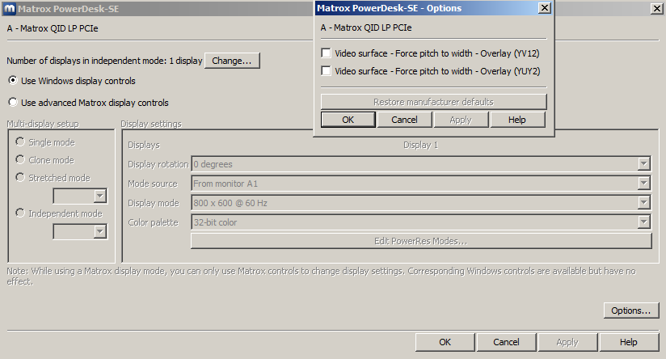666x359 pixels.
Task: Click the Matrox PowerDesk-SE title bar icon
Action: click(x=8, y=8)
